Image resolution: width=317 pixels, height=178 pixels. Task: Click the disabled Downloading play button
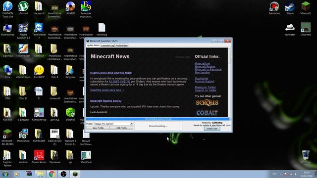coord(158,126)
